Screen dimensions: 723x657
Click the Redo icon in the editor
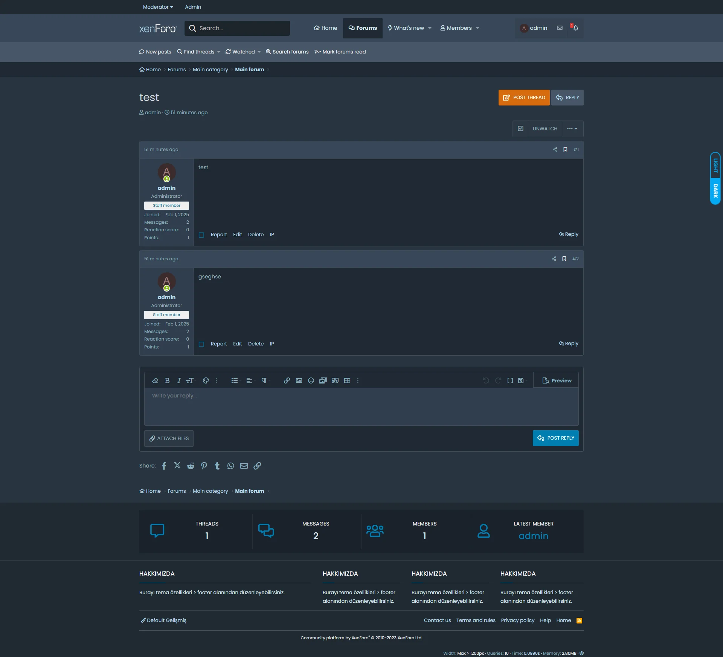click(x=498, y=380)
